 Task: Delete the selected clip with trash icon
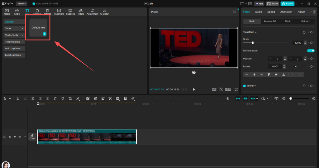point(55,98)
